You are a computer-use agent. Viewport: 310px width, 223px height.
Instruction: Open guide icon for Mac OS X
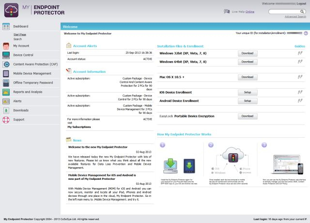coord(300,77)
